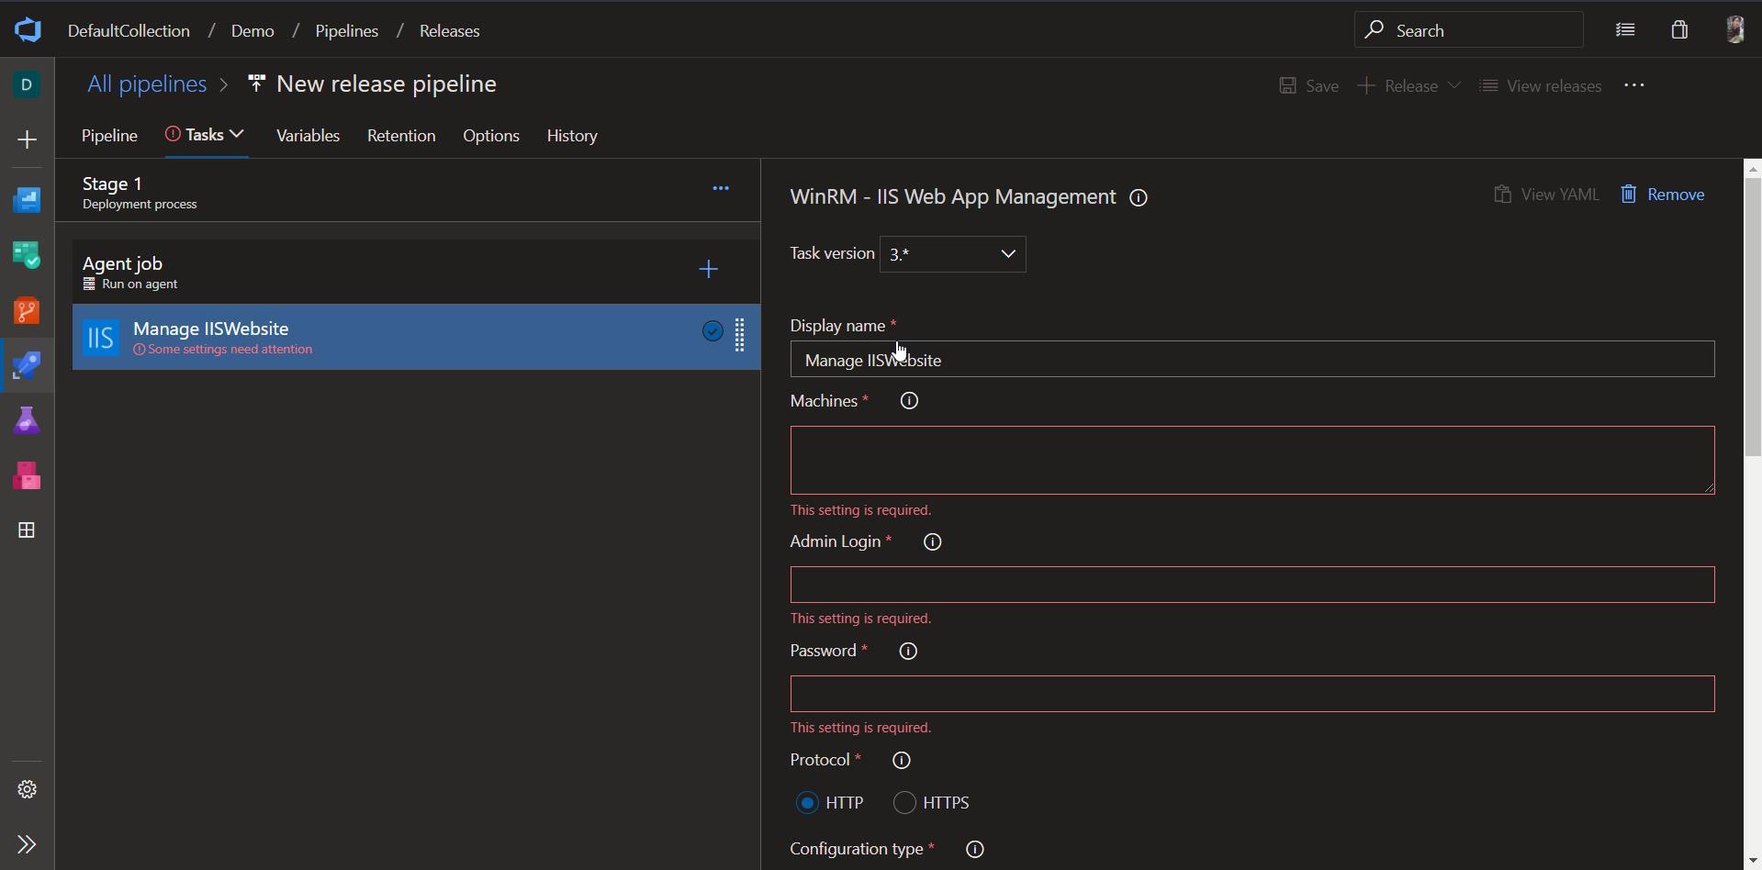This screenshot has width=1762, height=870.
Task: Open Test Plans flask icon
Action: pos(27,419)
